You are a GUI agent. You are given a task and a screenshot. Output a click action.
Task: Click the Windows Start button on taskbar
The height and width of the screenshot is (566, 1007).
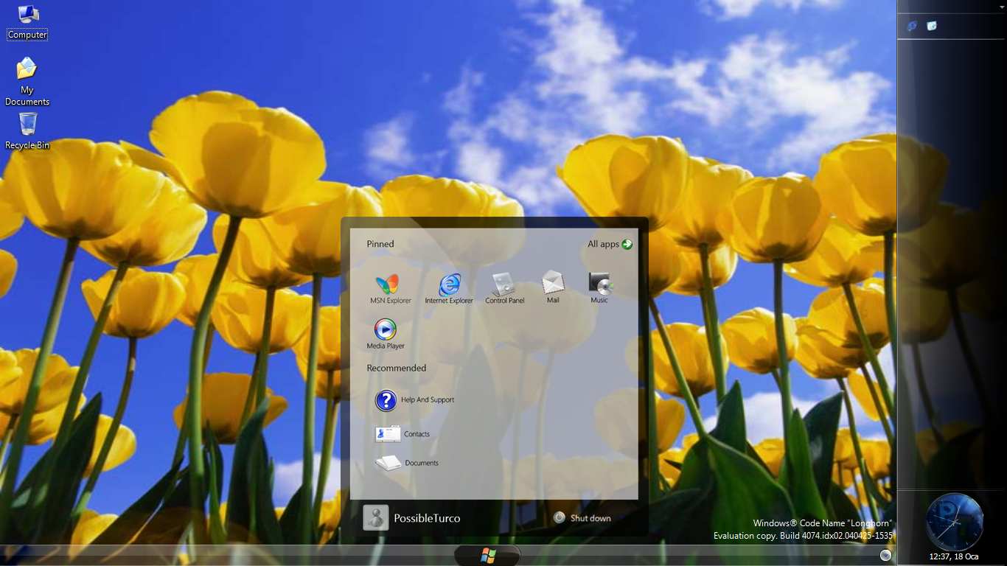[487, 556]
